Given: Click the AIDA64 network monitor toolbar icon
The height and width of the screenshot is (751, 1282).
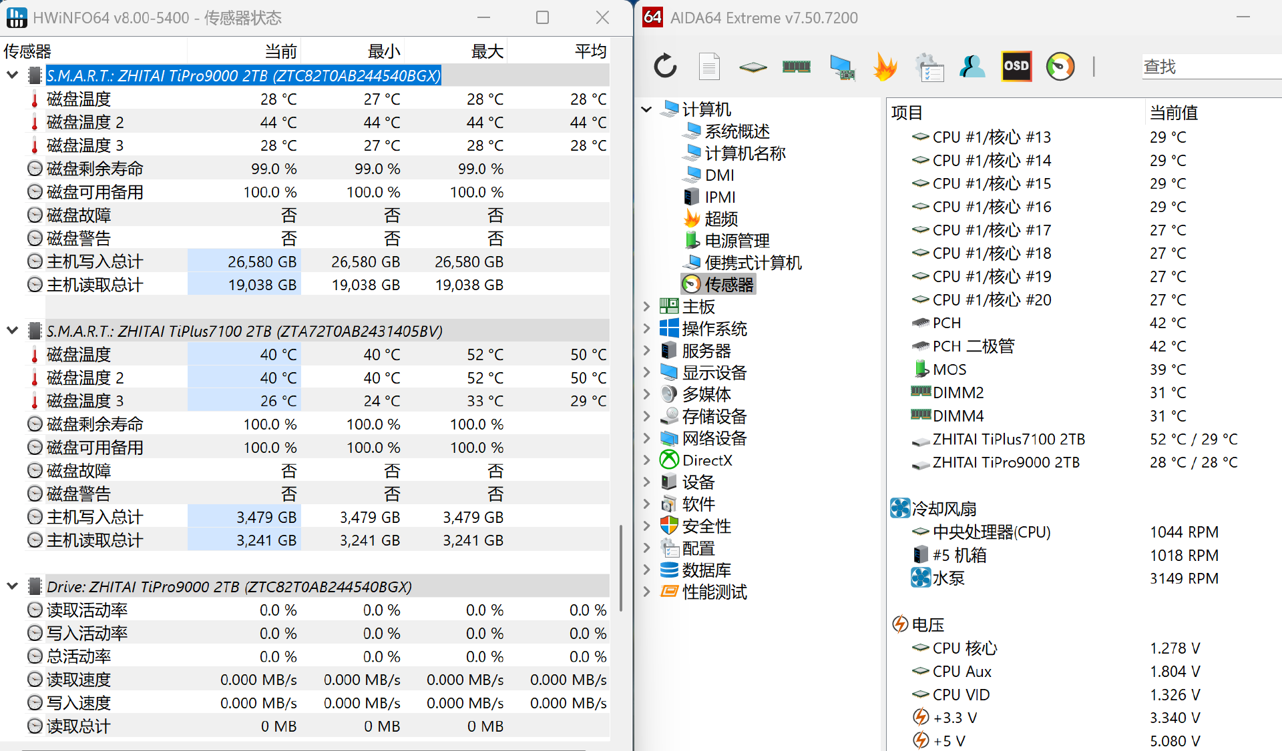Looking at the screenshot, I should click(x=842, y=66).
